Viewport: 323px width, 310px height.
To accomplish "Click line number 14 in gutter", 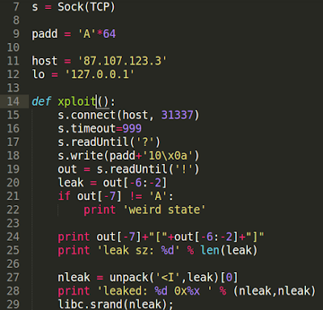I will (13, 102).
